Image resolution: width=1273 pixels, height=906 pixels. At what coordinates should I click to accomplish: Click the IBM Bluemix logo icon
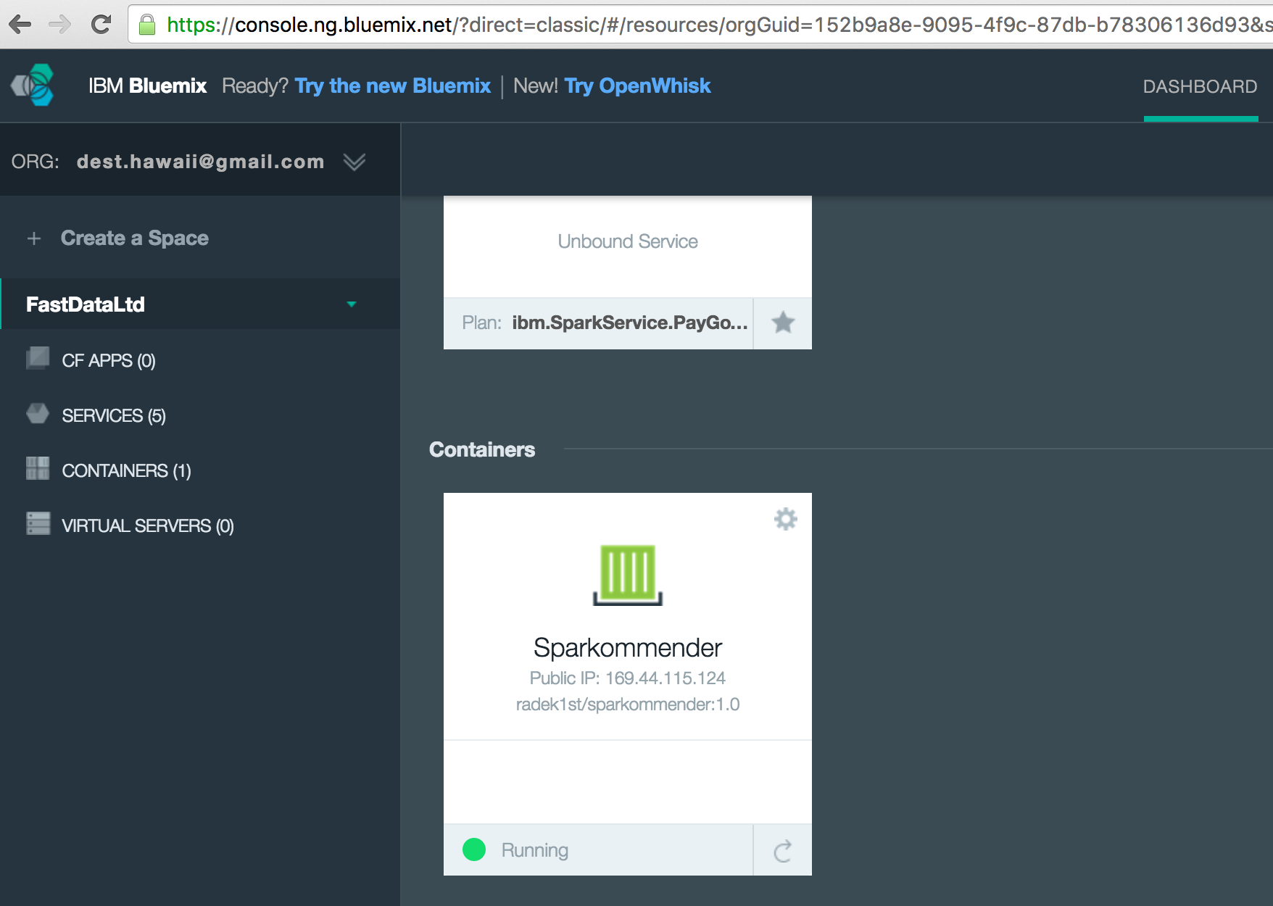coord(33,86)
